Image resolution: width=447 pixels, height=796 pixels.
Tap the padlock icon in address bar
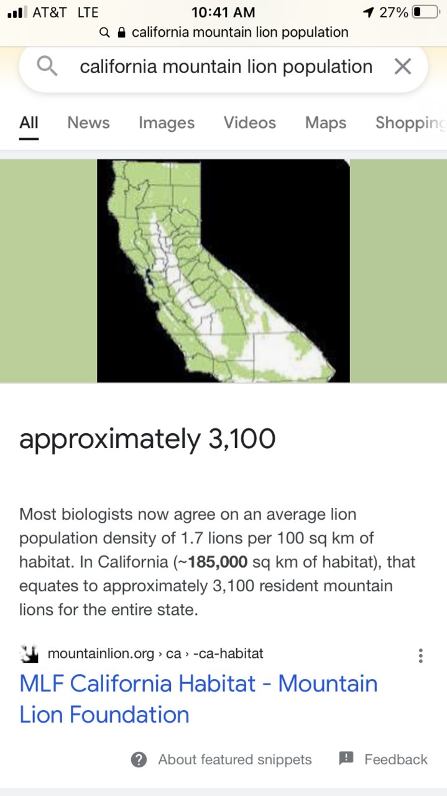[x=121, y=32]
